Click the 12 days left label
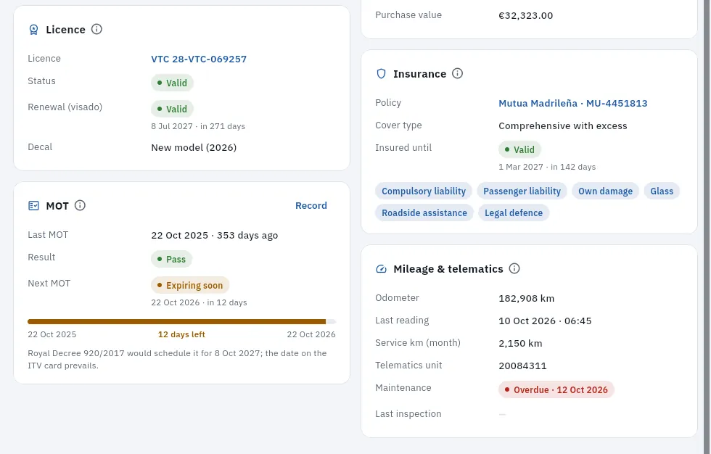 click(x=181, y=334)
